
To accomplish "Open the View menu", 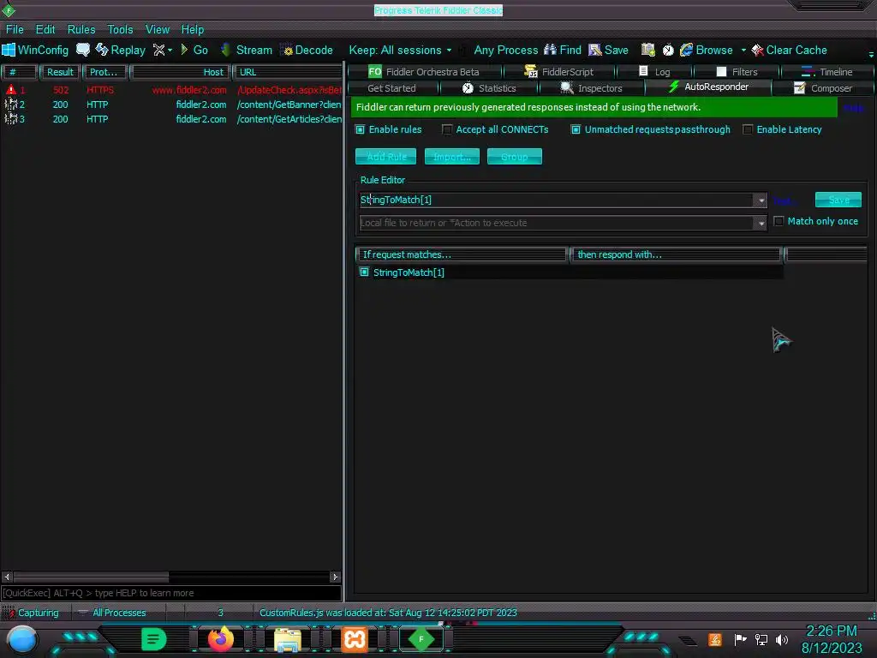I will click(x=158, y=30).
